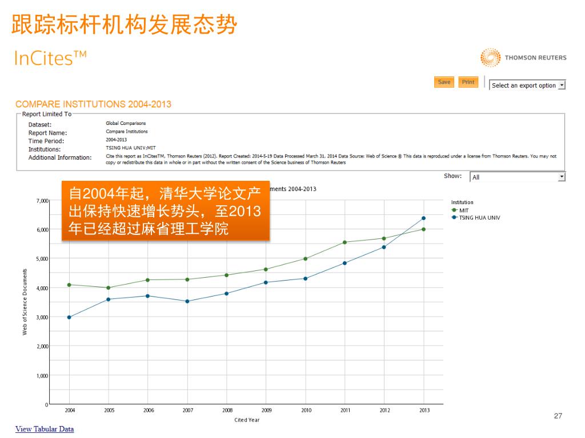The height and width of the screenshot is (438, 585).
Task: Click the MIT data point for 2013
Action: pyautogui.click(x=423, y=229)
